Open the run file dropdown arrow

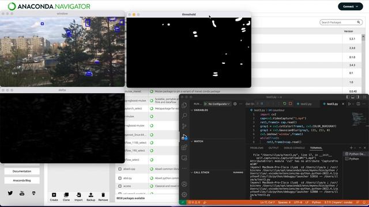pyautogui.click(x=353, y=104)
